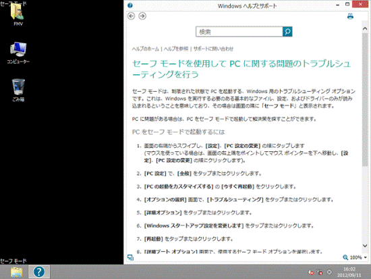Open the ヘルプのホーム link
The image size is (371, 279).
tap(145, 49)
